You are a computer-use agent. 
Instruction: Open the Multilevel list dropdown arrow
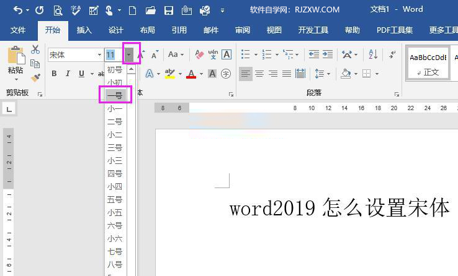coord(297,54)
